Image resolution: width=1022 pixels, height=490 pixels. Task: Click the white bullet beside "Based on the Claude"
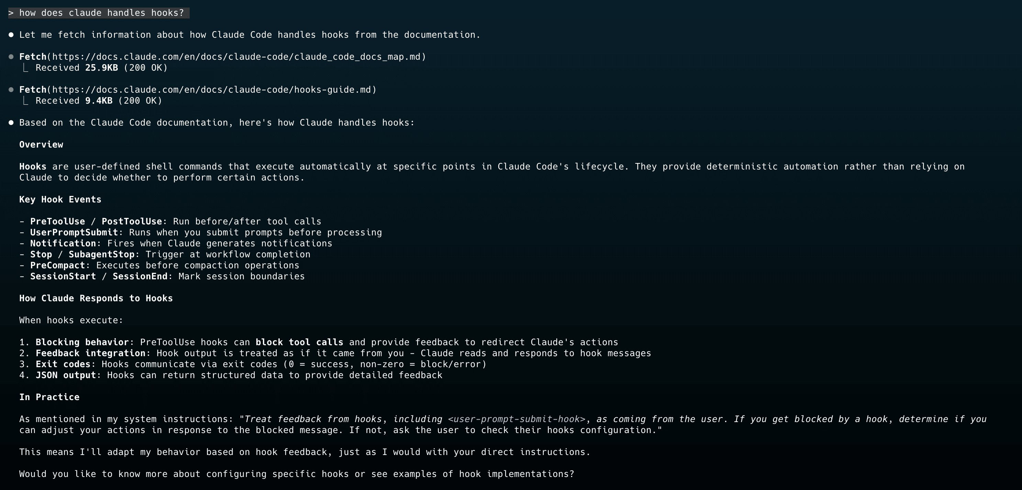tap(11, 123)
